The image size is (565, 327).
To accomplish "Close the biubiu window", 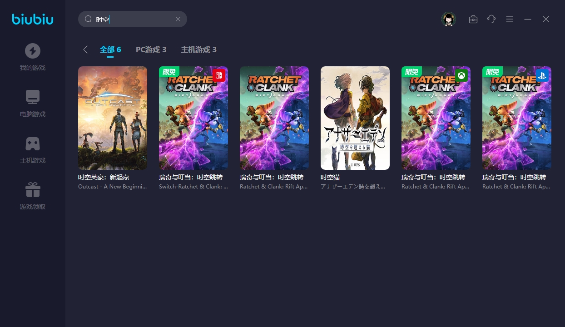I will coord(546,19).
